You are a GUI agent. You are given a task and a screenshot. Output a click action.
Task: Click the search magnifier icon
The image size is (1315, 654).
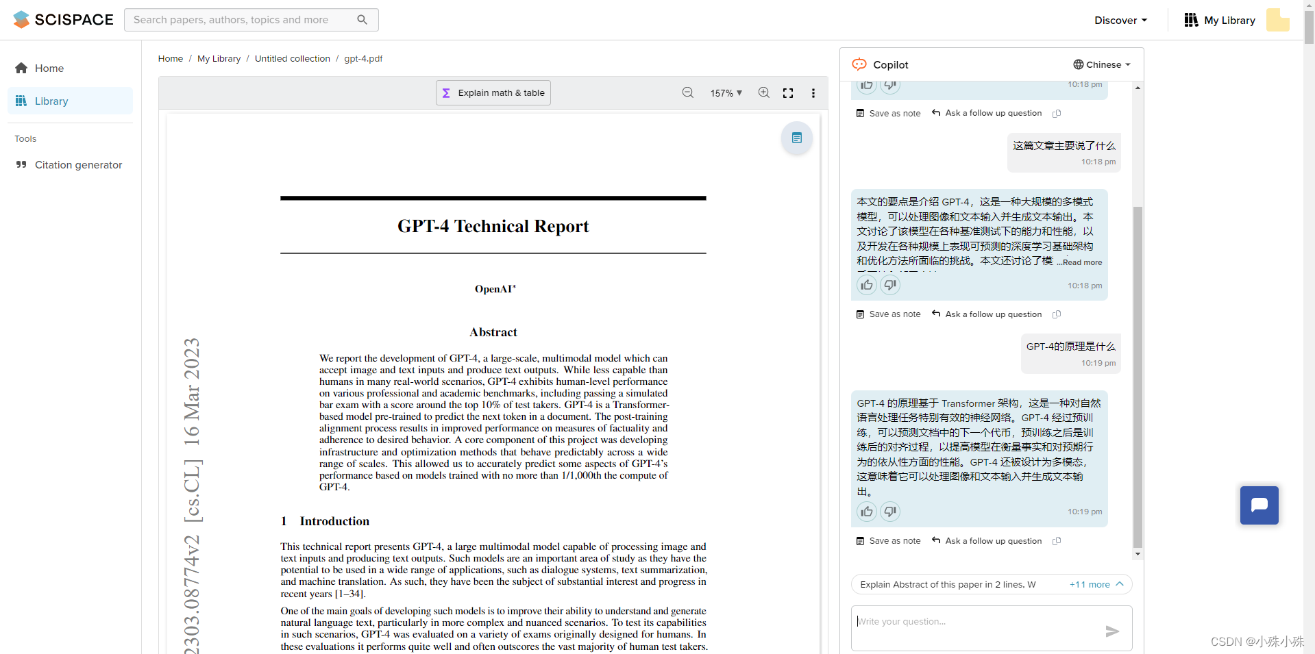[362, 20]
